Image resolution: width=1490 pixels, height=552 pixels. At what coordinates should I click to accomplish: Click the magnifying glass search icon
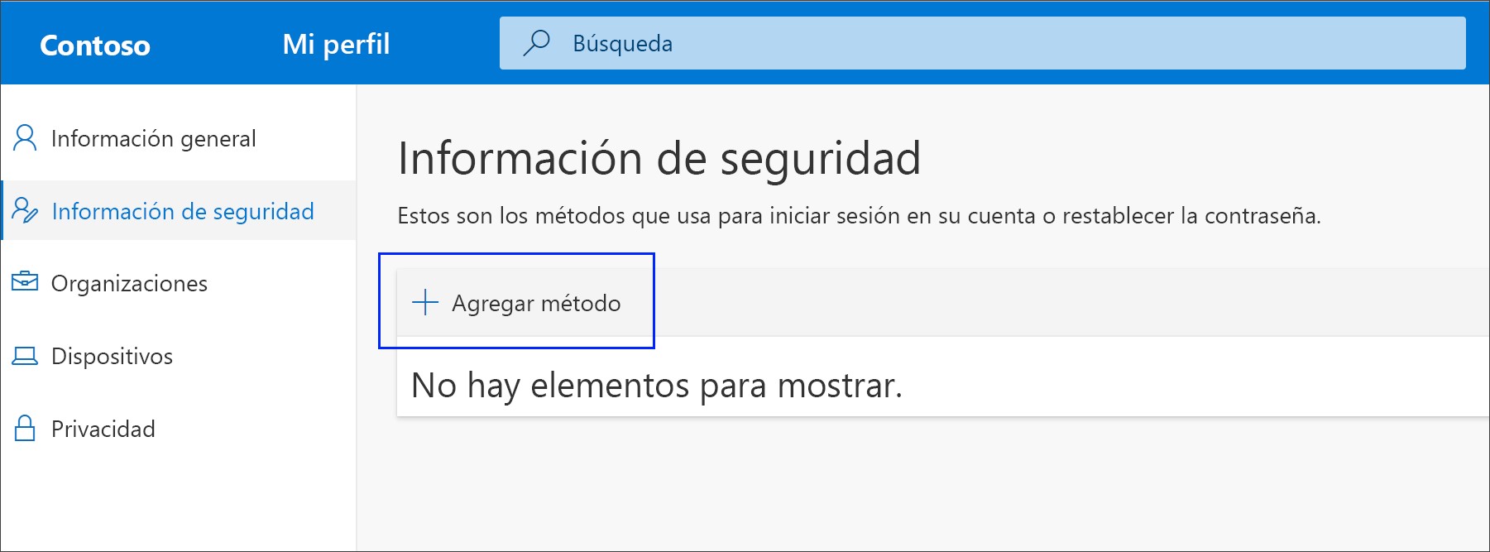[x=537, y=42]
